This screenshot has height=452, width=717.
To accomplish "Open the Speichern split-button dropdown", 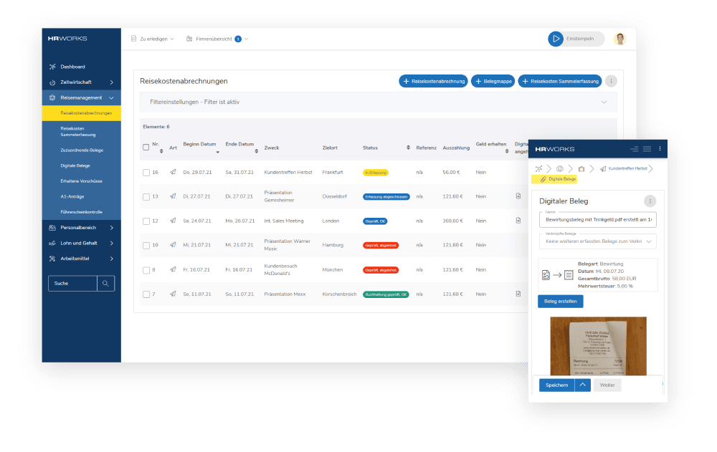I will 582,385.
